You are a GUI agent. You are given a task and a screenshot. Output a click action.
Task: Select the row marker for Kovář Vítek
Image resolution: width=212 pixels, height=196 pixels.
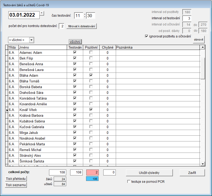[x=7, y=110]
